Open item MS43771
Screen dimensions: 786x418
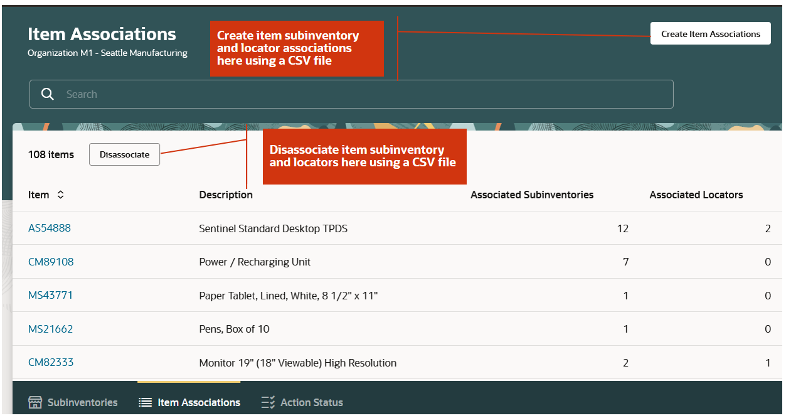[50, 295]
